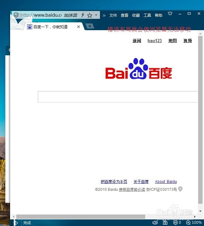Click the scroll up arrow
The image size is (204, 226).
tap(200, 34)
